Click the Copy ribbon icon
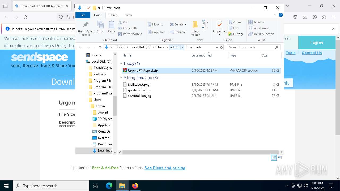Viewport: 340px width, 191px height. (100, 27)
